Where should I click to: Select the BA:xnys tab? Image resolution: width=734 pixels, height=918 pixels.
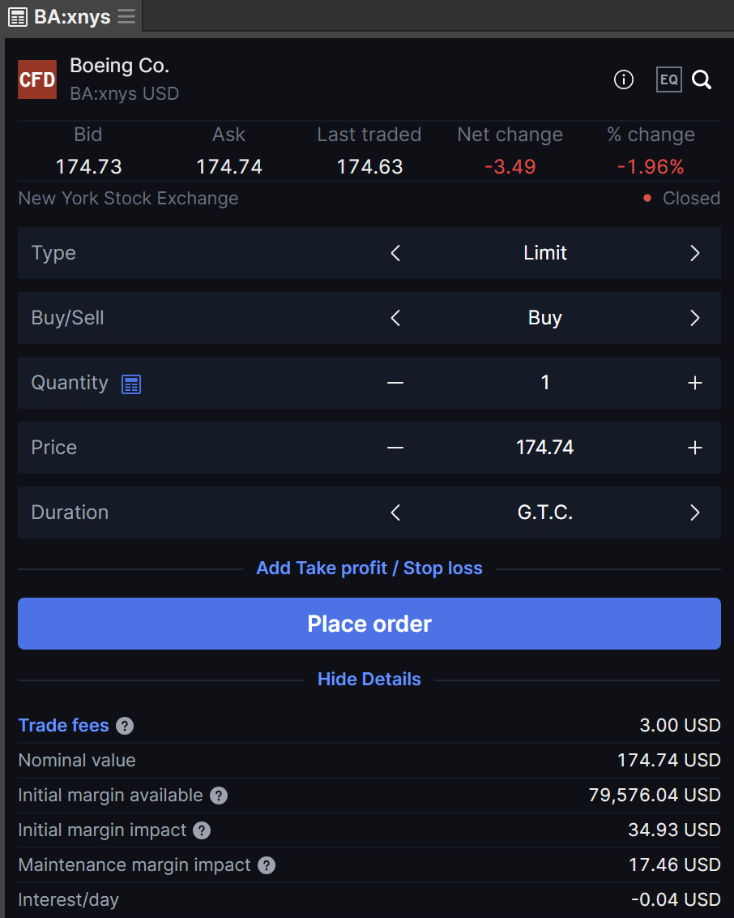pyautogui.click(x=72, y=17)
